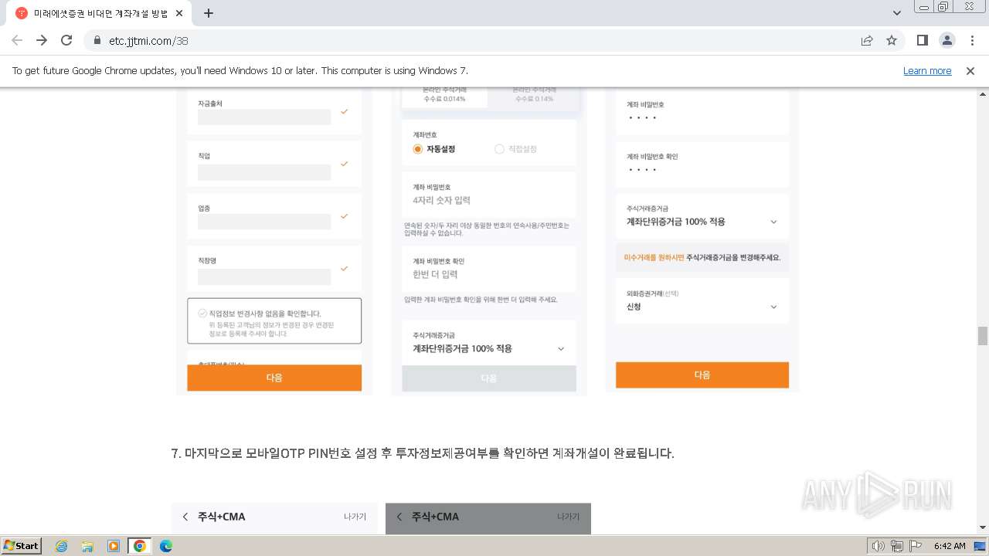Open Chrome three-dot menu
The width and height of the screenshot is (989, 556).
point(970,40)
